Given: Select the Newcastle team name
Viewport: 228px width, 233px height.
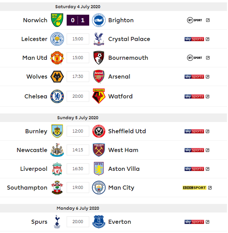Looking at the screenshot, I should click(32, 150).
